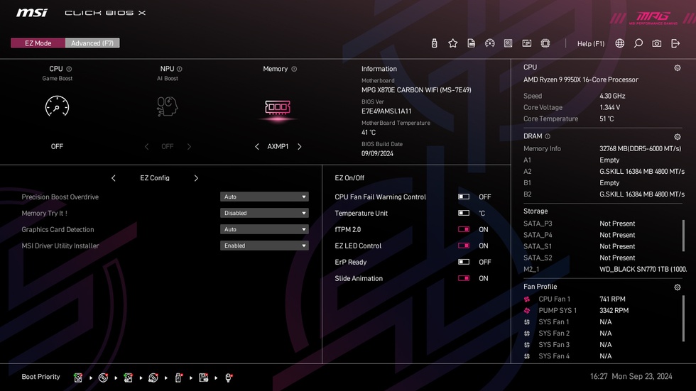The image size is (696, 391).
Task: Switch to Advanced (F7) tab
Action: (92, 43)
